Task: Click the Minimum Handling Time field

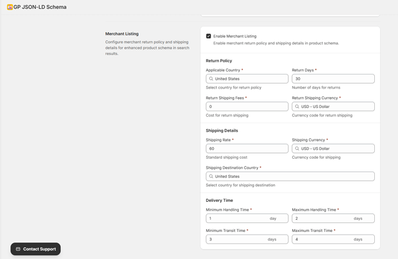Action: coord(236,219)
